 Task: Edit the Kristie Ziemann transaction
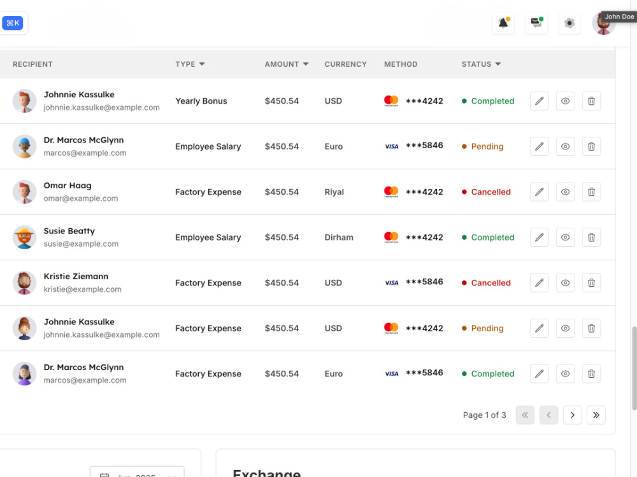(x=540, y=283)
